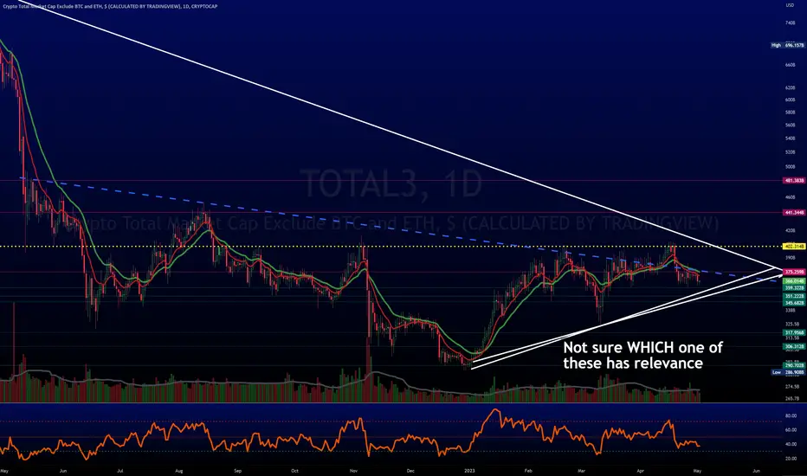Click the Aug label on the time axis
Screen dimensions: 807x476
point(178,470)
